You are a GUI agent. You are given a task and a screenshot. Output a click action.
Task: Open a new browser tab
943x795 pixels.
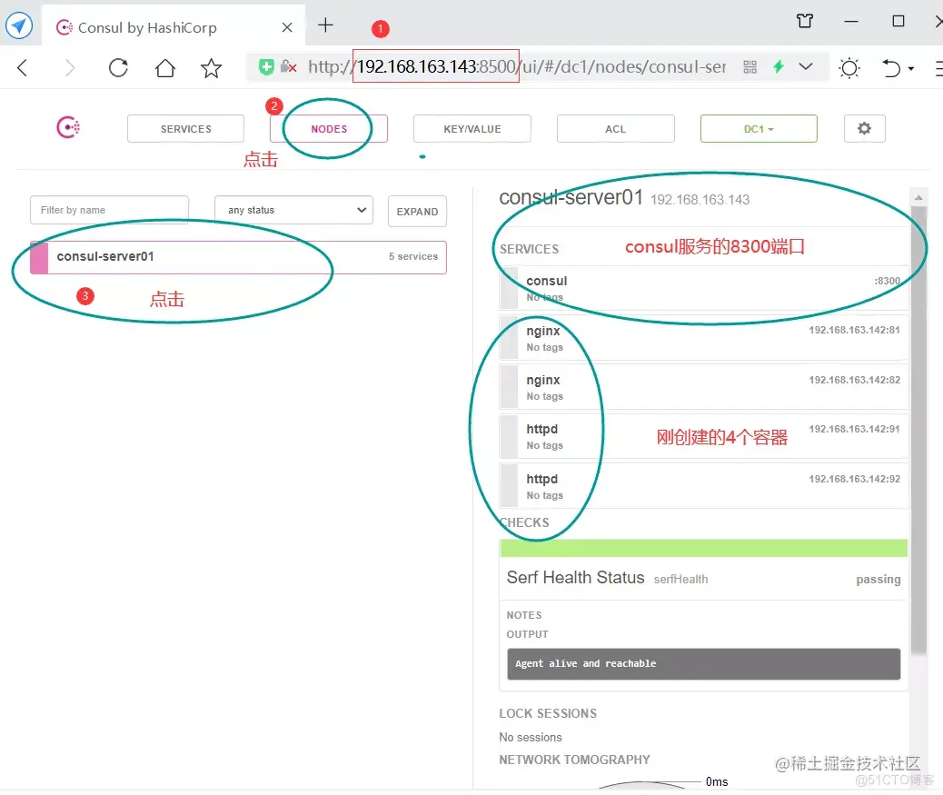(325, 25)
